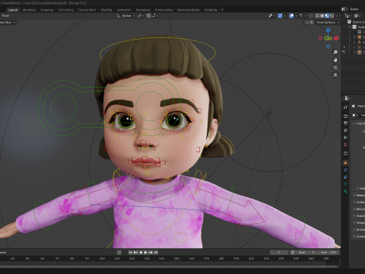Select wireframe viewport shading
The height and width of the screenshot is (274, 365).
317,16
